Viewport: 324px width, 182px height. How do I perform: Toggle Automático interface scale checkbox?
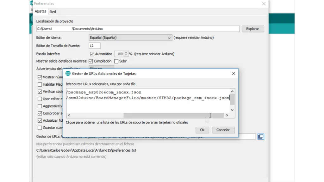(92, 54)
